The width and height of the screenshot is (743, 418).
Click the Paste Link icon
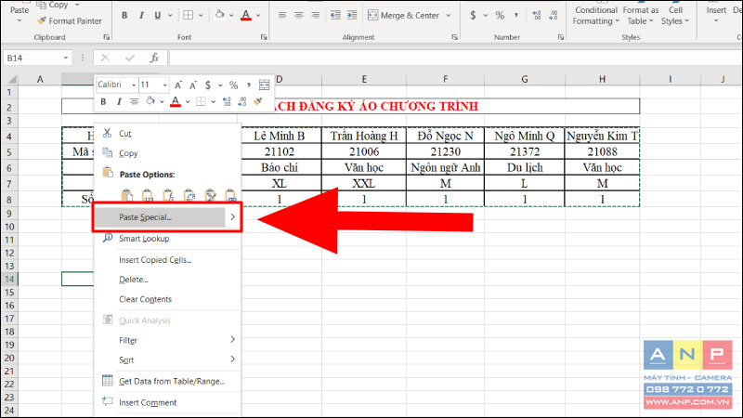(x=230, y=195)
